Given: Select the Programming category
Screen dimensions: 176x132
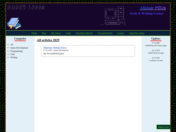Looking at the screenshot, I should click(16, 51).
